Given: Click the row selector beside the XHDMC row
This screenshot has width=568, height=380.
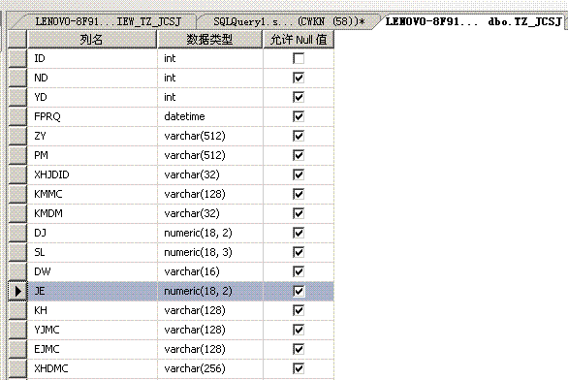Looking at the screenshot, I should point(17,368).
